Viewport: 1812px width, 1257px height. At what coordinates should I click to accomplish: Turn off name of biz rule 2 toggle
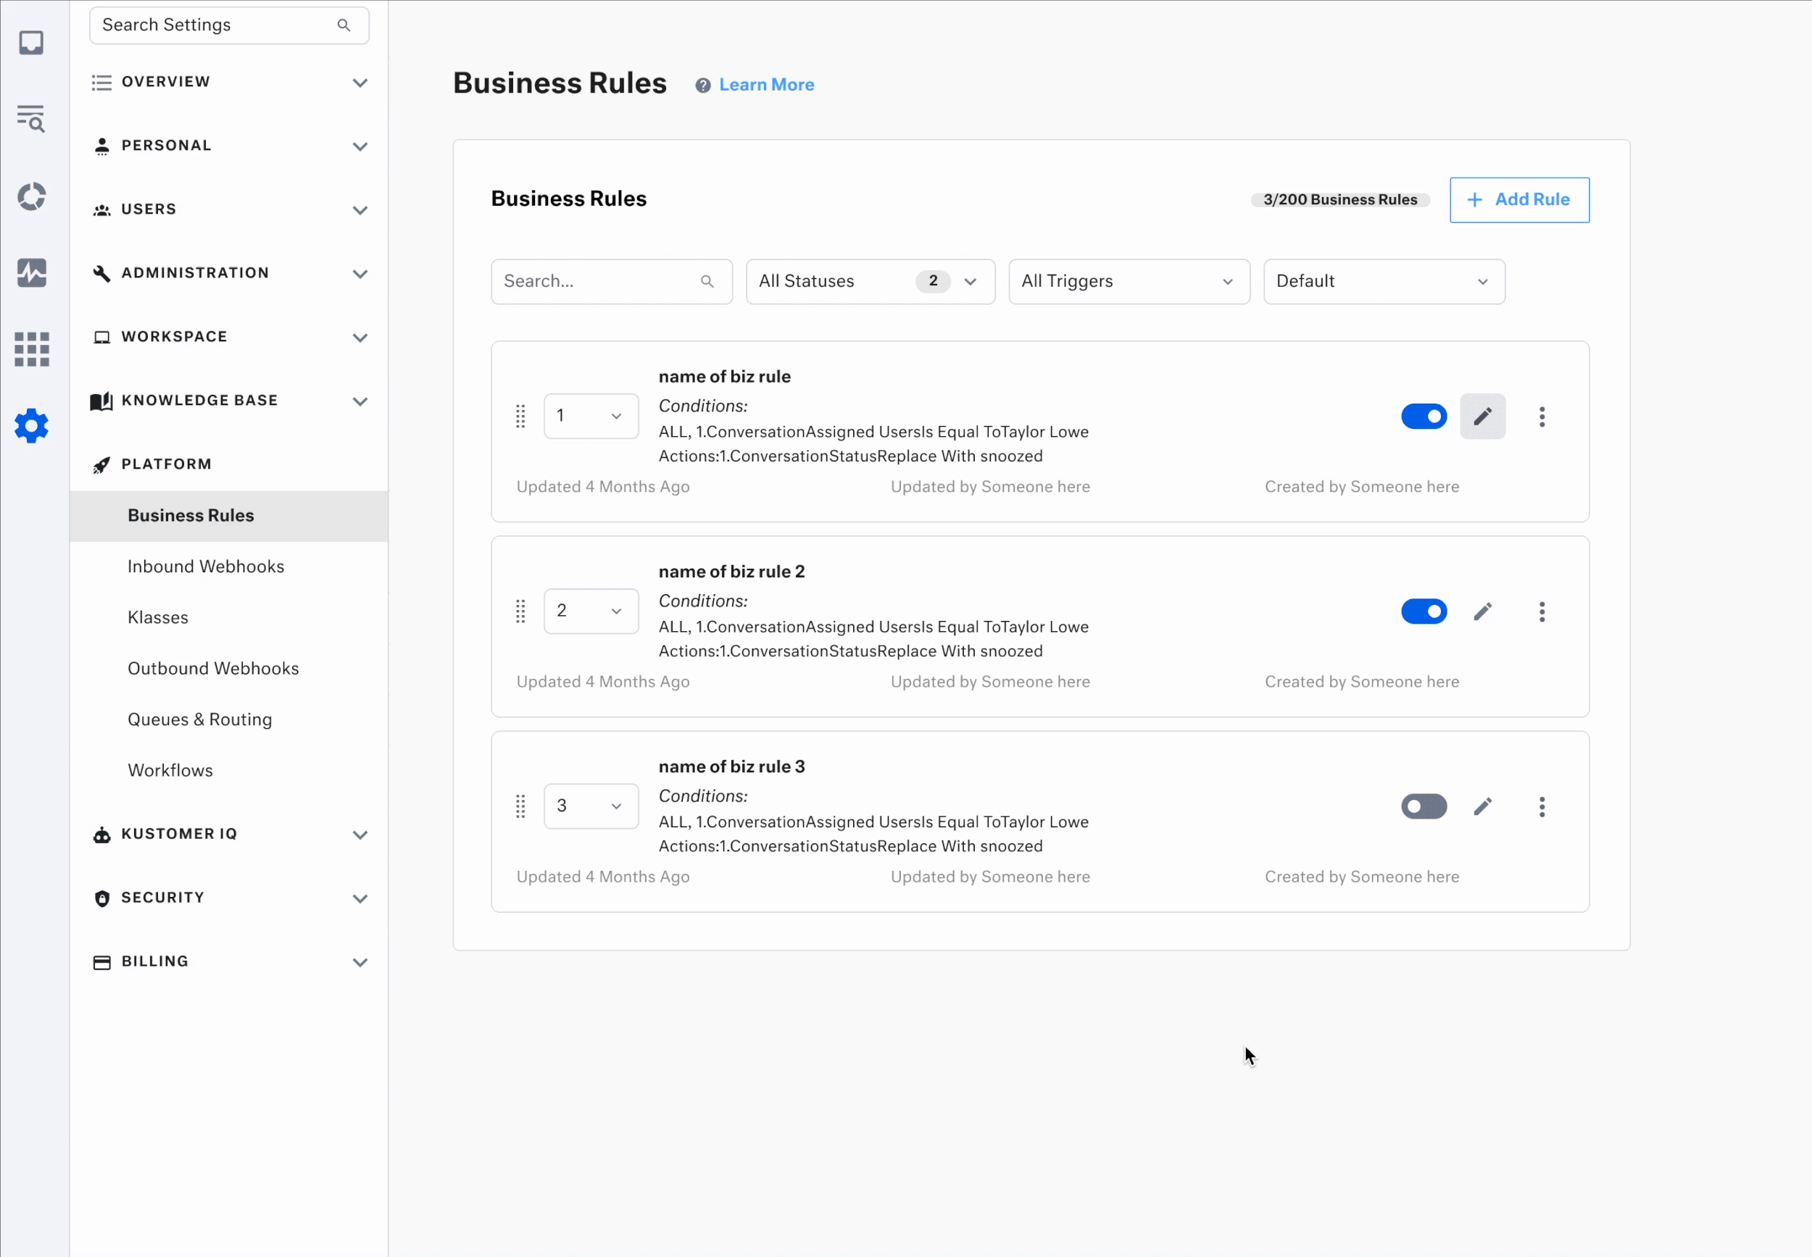[1423, 612]
